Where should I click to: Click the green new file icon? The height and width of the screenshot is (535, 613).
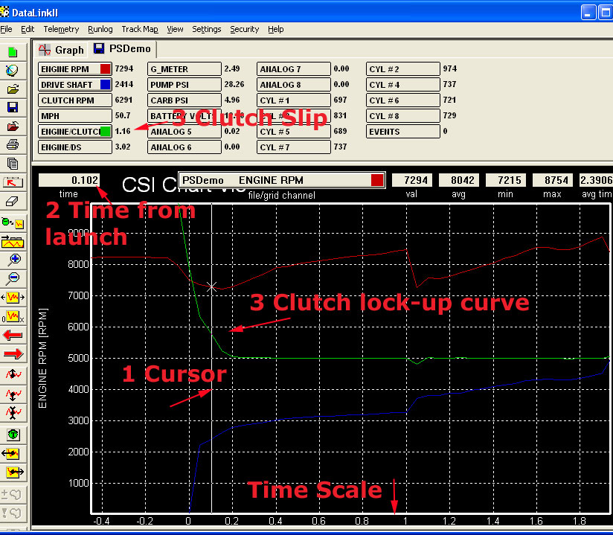(13, 52)
